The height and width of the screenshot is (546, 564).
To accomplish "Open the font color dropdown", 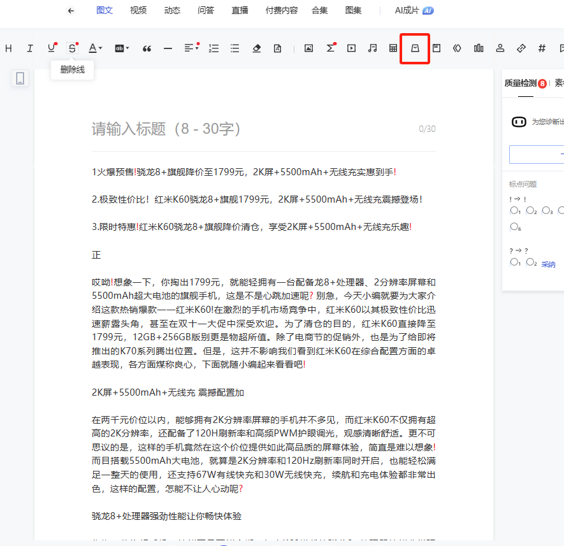I will point(94,48).
